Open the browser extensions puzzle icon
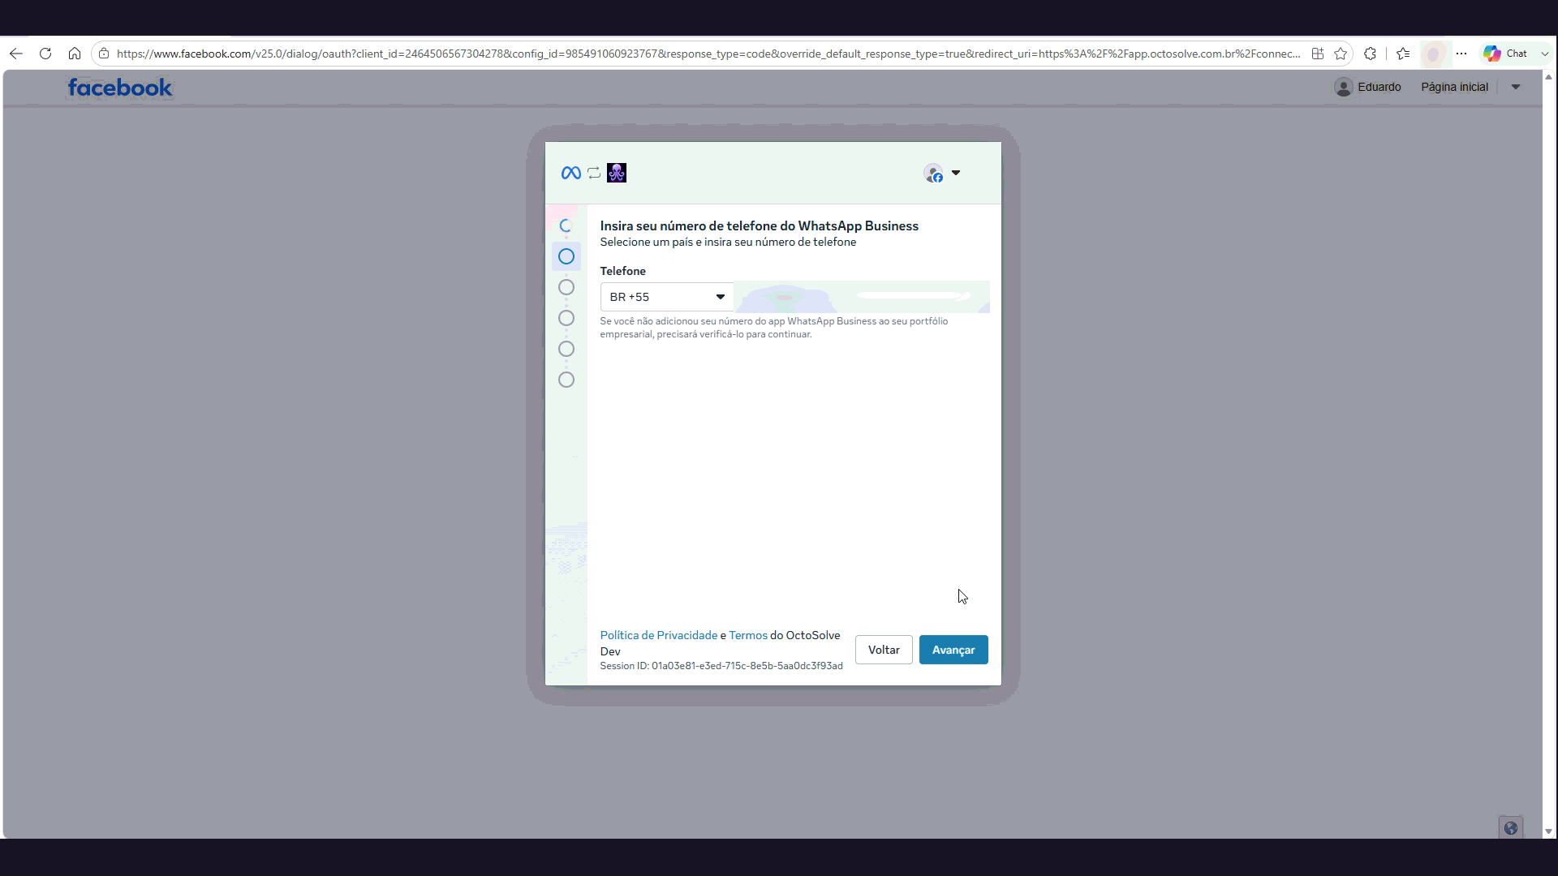Screen dimensions: 1558x876 [x=1371, y=54]
